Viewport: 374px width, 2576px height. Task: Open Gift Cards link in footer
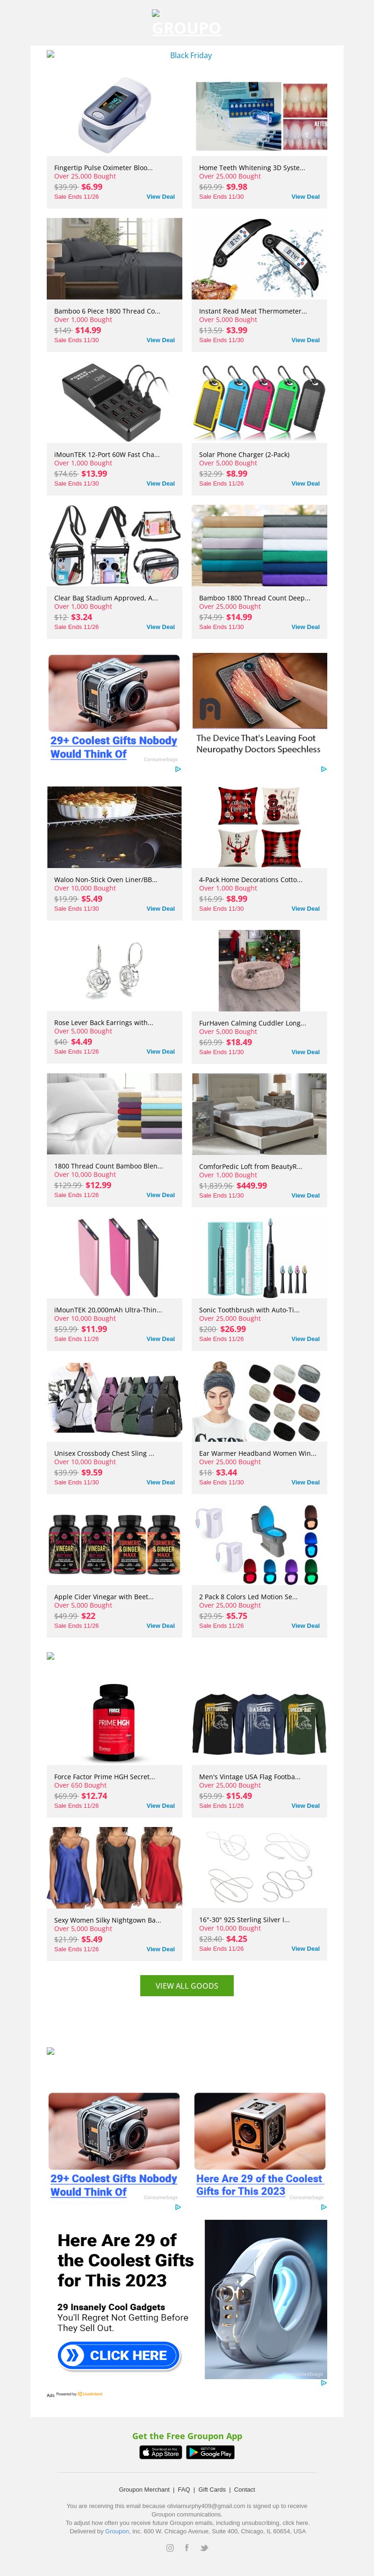pyautogui.click(x=211, y=2489)
